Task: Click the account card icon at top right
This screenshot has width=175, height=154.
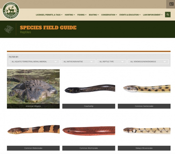Action: (171, 4)
